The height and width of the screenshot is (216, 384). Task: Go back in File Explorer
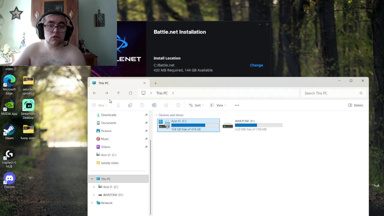pyautogui.click(x=94, y=93)
